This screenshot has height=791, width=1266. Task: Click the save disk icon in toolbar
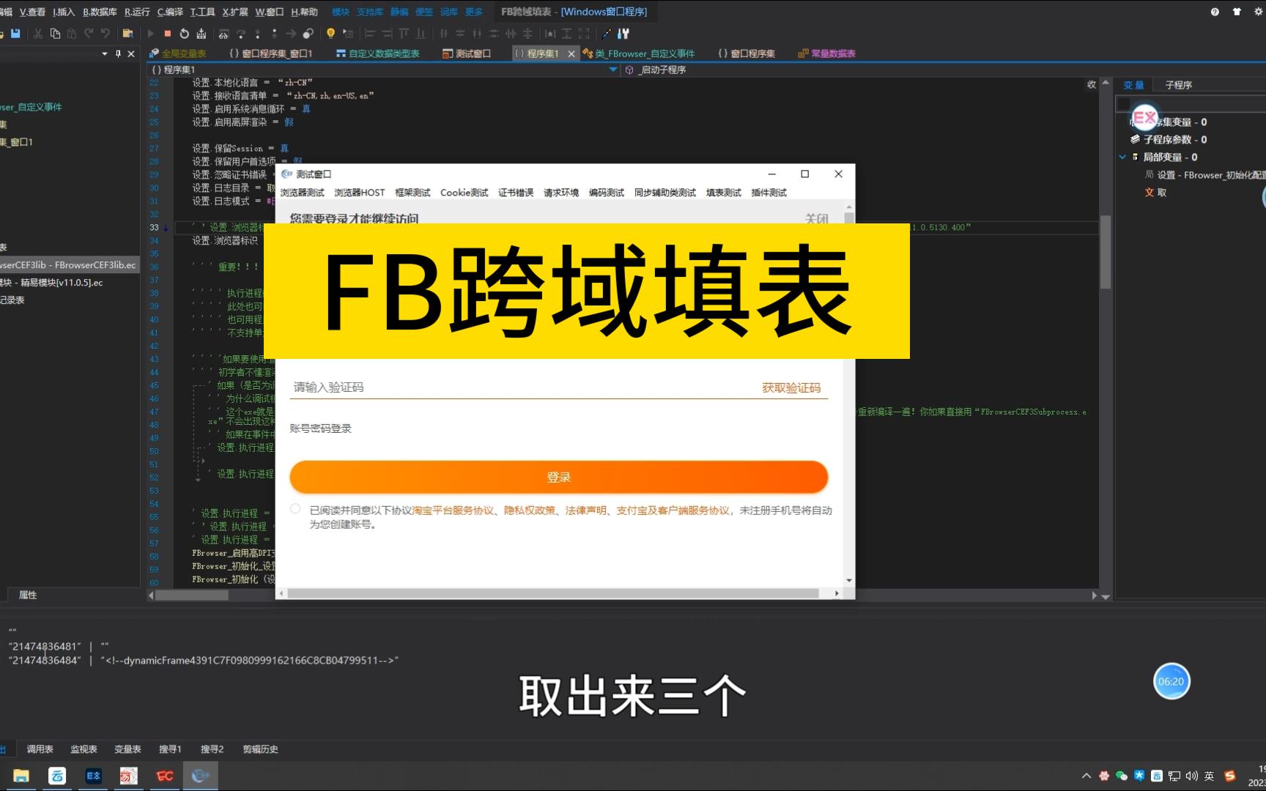point(15,34)
